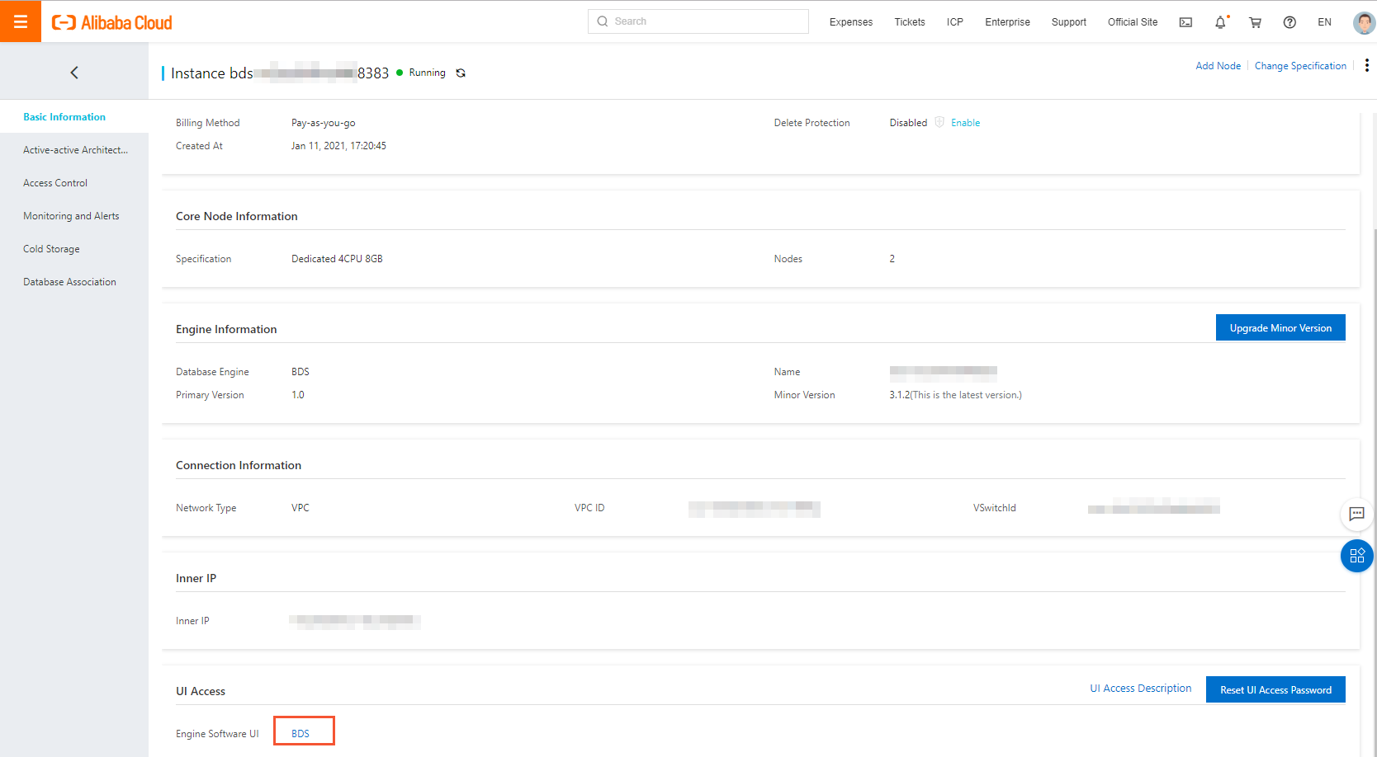Image resolution: width=1377 pixels, height=757 pixels.
Task: Open Access Control in the sidebar
Action: tap(74, 183)
